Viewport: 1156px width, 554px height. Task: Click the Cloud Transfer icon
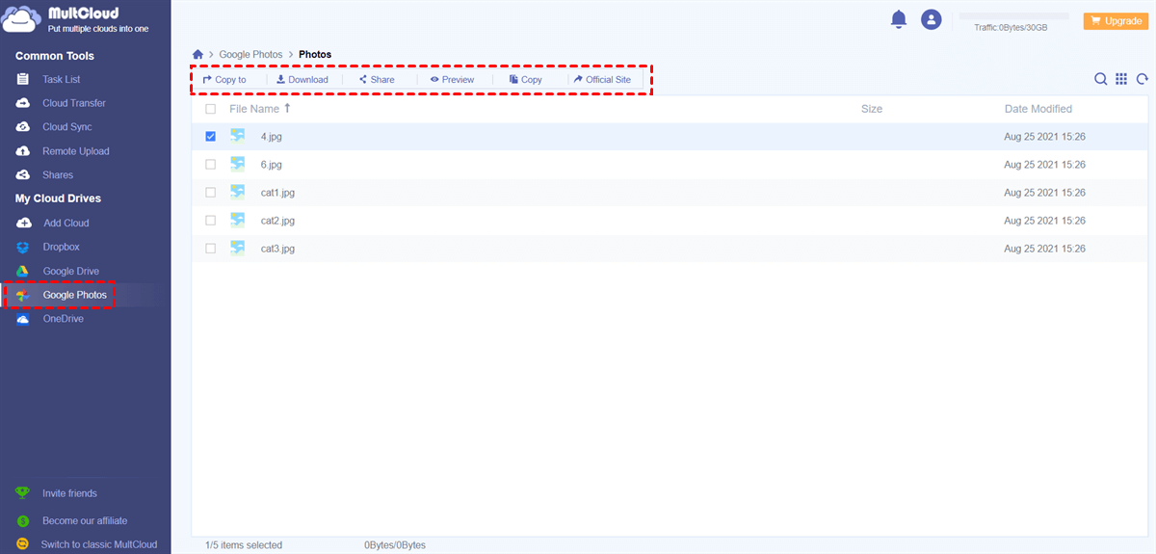(x=23, y=103)
